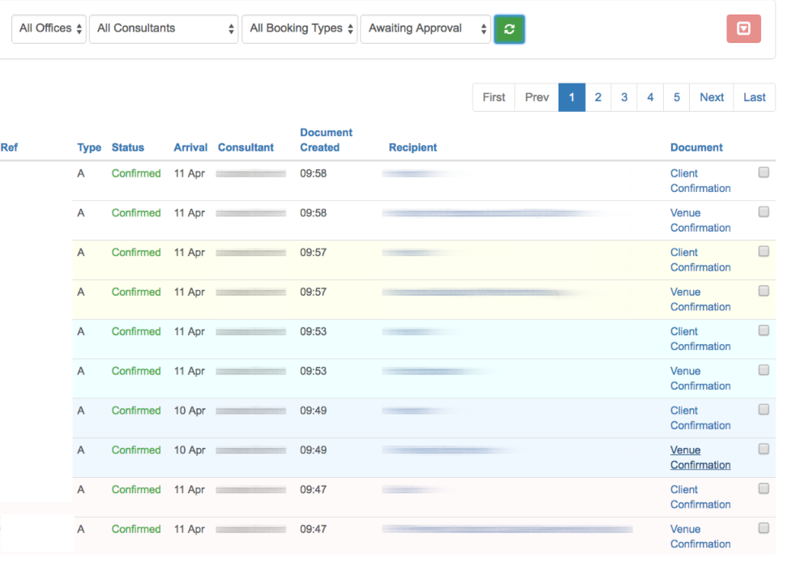Screen dimensions: 796x567
Task: Open Client Confirmation document created at 09:49
Action: pos(700,419)
